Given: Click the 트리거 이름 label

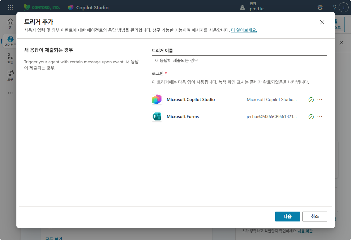Looking at the screenshot, I should 162,51.
